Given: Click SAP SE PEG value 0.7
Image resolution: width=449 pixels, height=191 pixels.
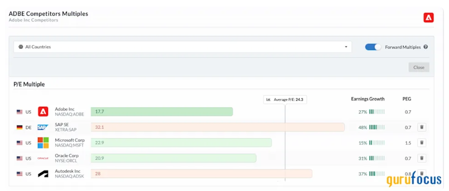Looking at the screenshot, I should pyautogui.click(x=408, y=127).
